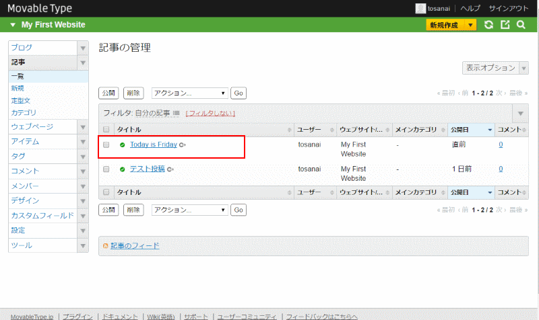Click the bottom 公開 button
Screen dimensions: 539x320
108,210
